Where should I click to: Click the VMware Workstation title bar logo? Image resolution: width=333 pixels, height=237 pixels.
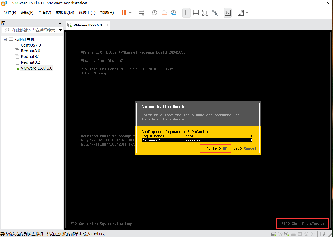click(4, 3)
